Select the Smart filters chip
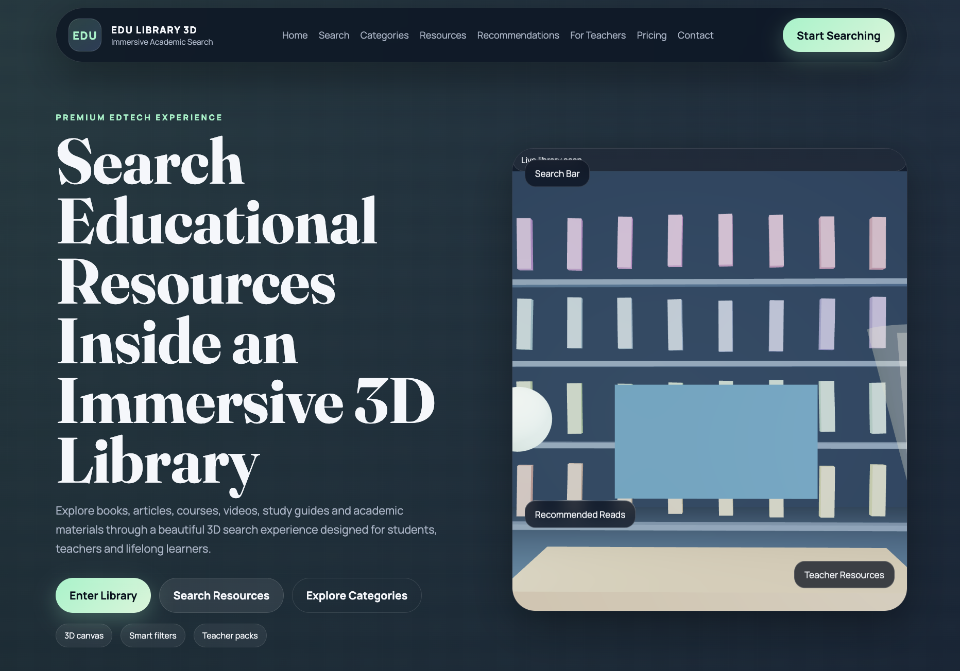Image resolution: width=960 pixels, height=671 pixels. pos(153,635)
